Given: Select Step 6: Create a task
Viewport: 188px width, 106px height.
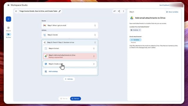Looking at the screenshot, I should click(x=70, y=64).
